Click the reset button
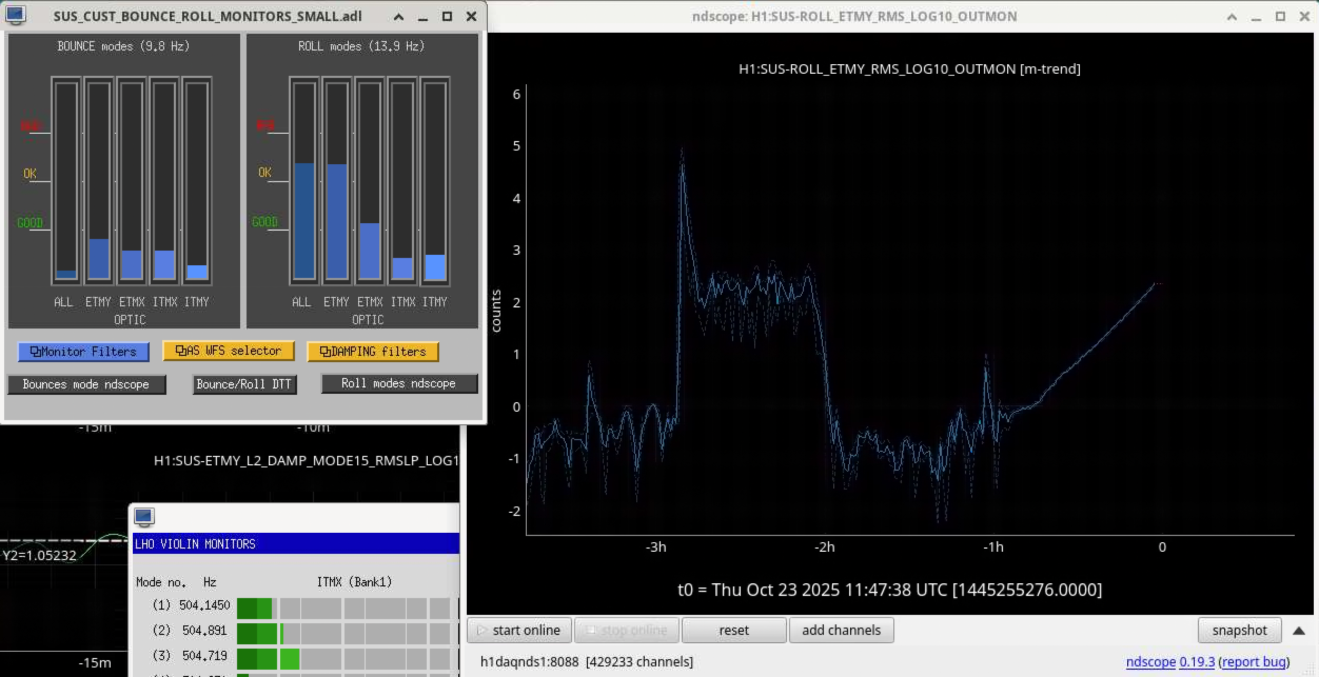 pyautogui.click(x=734, y=630)
